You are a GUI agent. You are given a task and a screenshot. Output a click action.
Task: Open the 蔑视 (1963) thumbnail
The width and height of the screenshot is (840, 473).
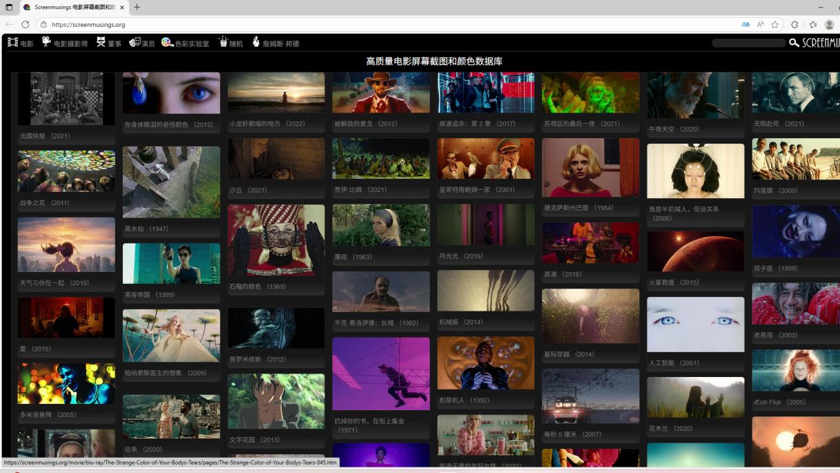click(x=381, y=225)
